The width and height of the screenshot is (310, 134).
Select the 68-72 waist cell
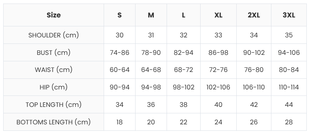click(183, 70)
